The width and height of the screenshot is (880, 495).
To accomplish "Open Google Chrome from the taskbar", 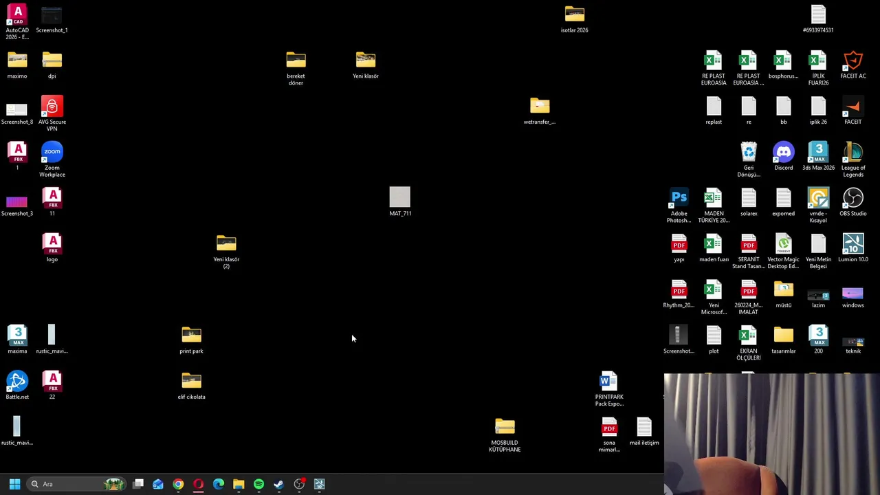I will (x=178, y=484).
